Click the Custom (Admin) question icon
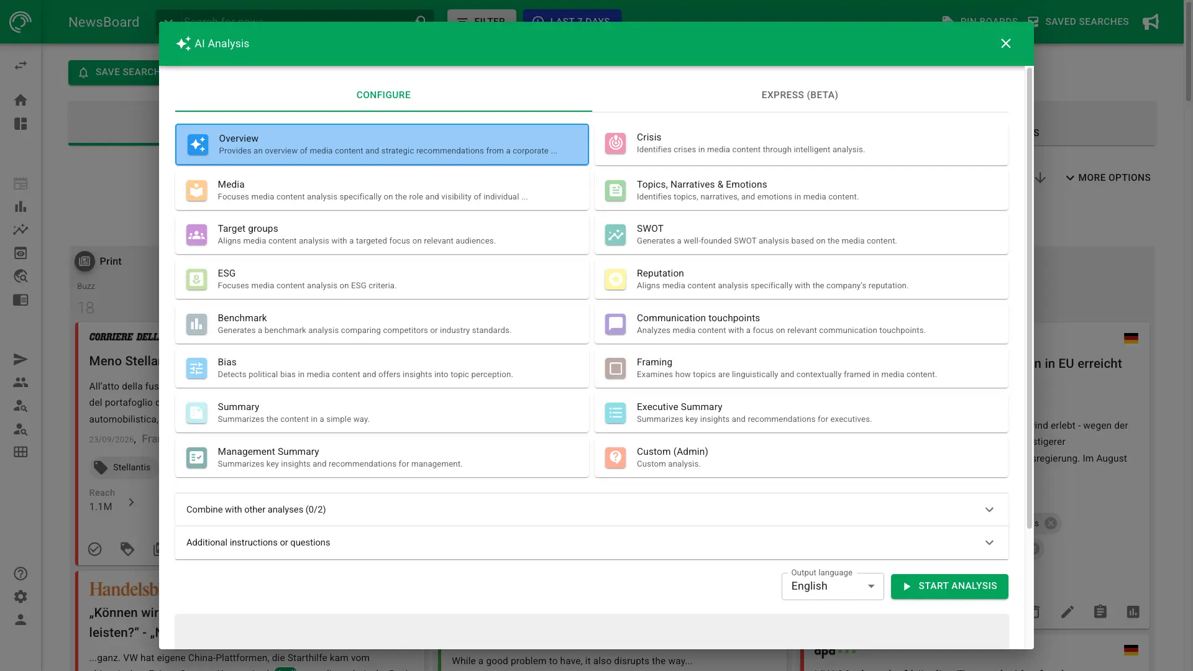 tap(615, 458)
